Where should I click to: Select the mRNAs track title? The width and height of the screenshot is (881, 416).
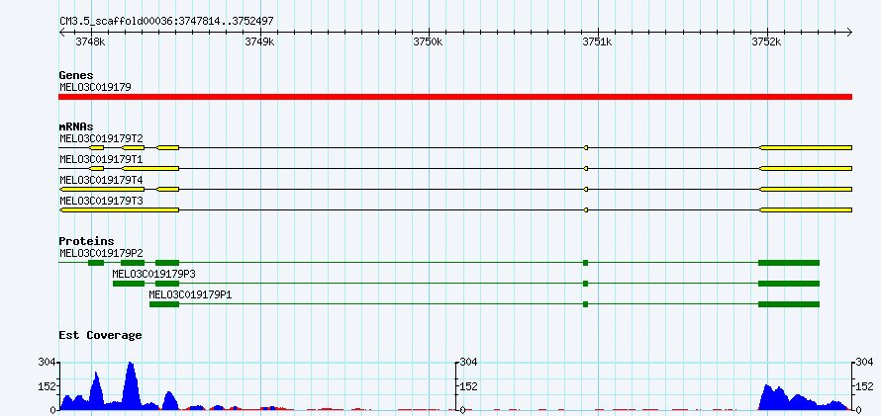[76, 127]
